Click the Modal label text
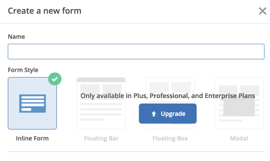The image size is (270, 161). [239, 138]
